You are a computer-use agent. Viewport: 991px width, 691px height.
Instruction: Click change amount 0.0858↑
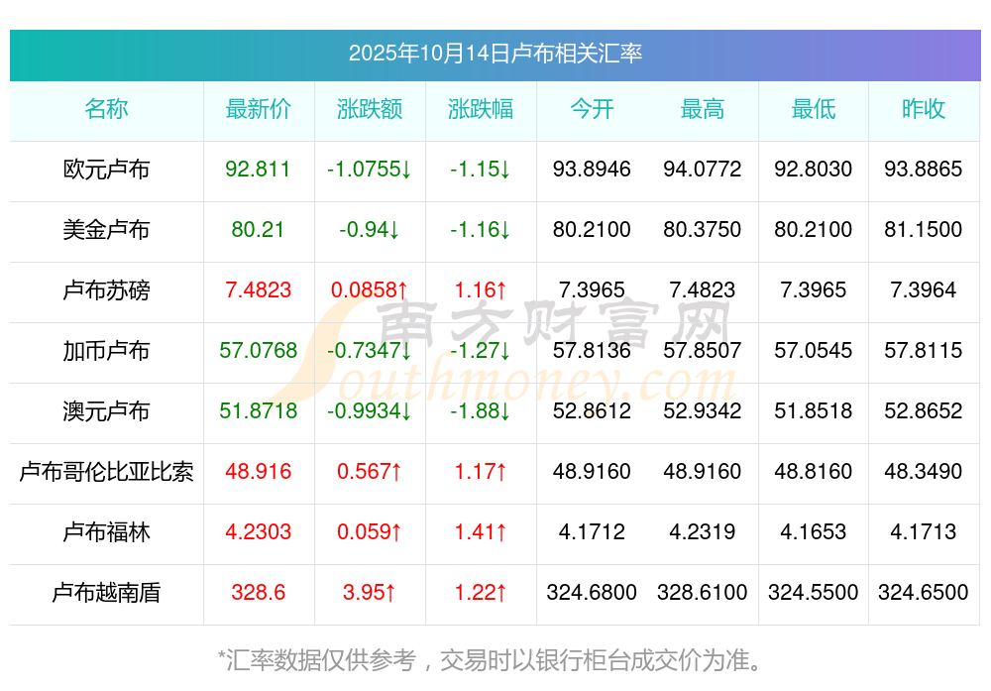click(369, 290)
